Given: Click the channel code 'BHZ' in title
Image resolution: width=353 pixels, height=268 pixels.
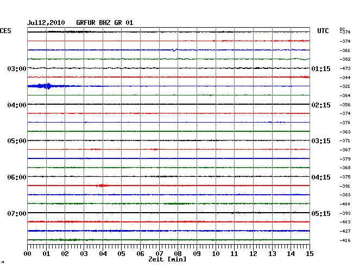Looking at the screenshot, I should pos(105,23).
